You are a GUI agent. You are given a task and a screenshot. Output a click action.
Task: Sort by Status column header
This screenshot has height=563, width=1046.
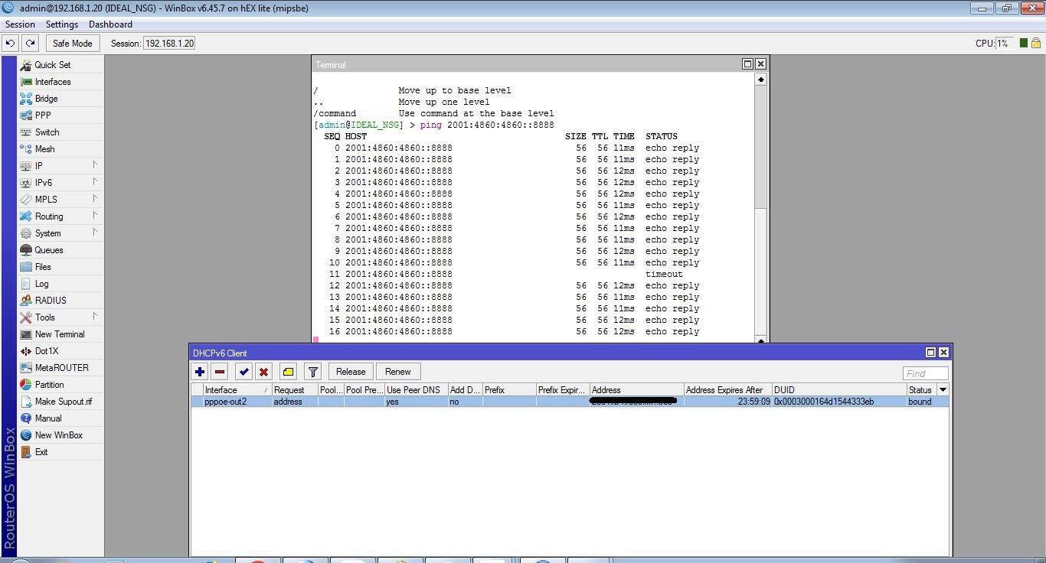[x=921, y=390]
